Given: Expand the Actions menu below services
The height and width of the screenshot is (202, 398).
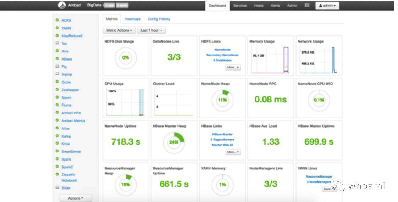Looking at the screenshot, I should coord(76,198).
